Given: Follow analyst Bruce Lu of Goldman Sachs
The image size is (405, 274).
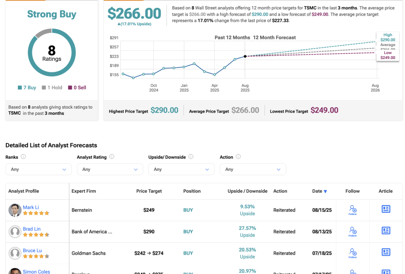Looking at the screenshot, I should pos(353,252).
